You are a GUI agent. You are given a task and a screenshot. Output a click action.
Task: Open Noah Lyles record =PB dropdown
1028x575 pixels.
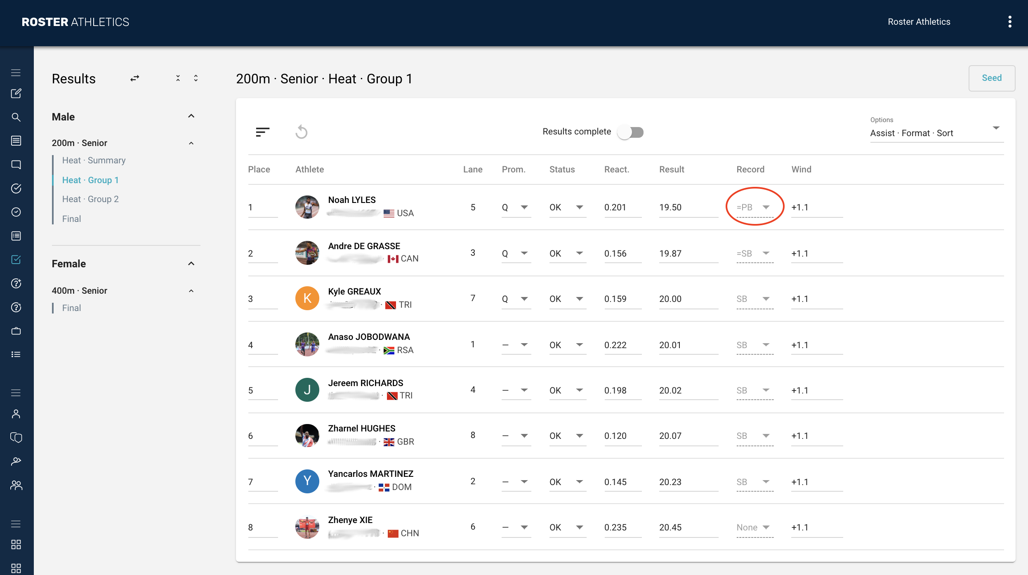[x=754, y=207]
